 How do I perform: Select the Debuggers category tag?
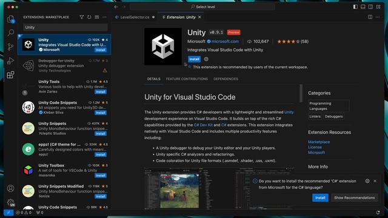[x=333, y=116]
